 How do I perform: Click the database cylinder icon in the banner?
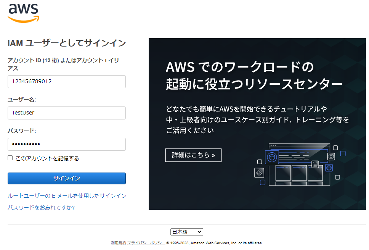315,165
